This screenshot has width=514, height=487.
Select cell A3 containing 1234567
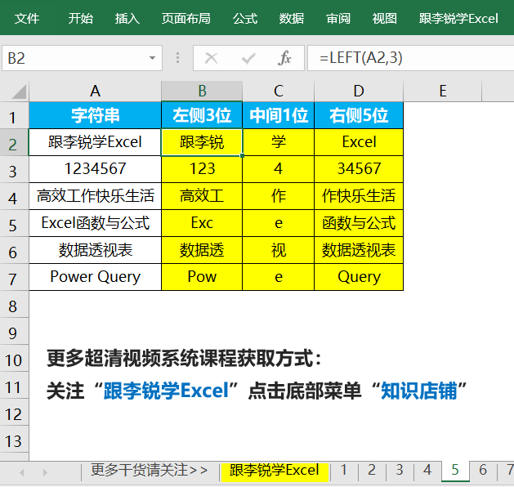(95, 169)
